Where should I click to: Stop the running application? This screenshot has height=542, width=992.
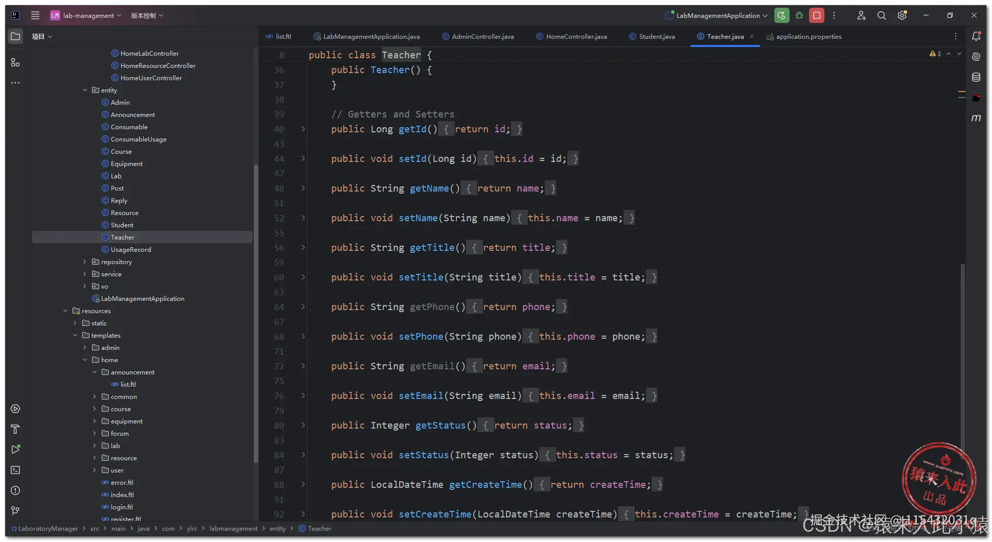coord(817,15)
